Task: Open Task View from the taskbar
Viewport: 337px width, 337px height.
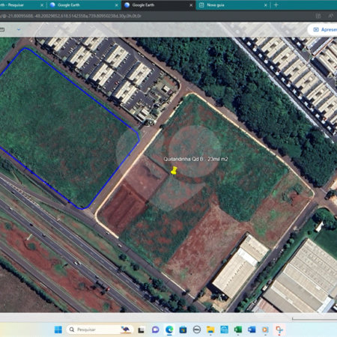Action: (142, 330)
